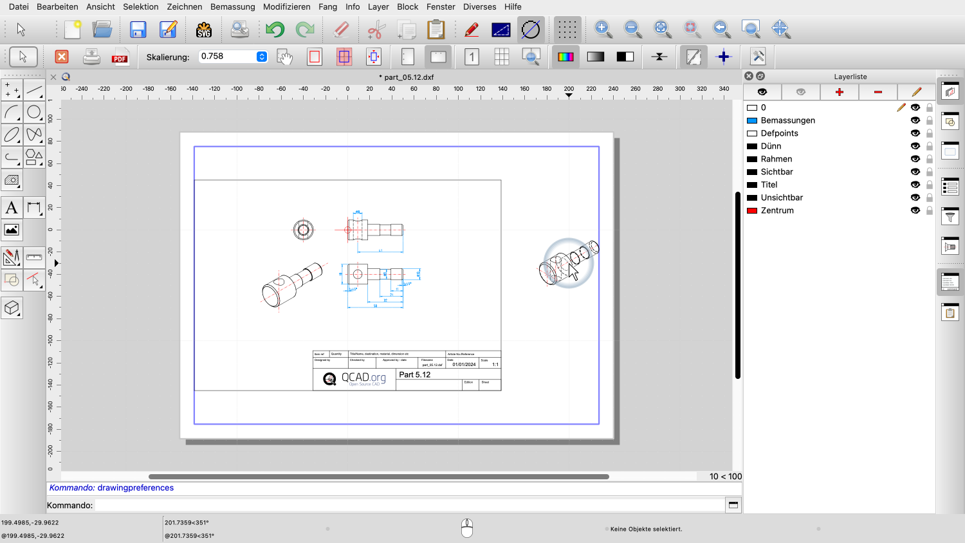This screenshot has width=965, height=543.
Task: Select the circle drawing tool
Action: (x=34, y=113)
